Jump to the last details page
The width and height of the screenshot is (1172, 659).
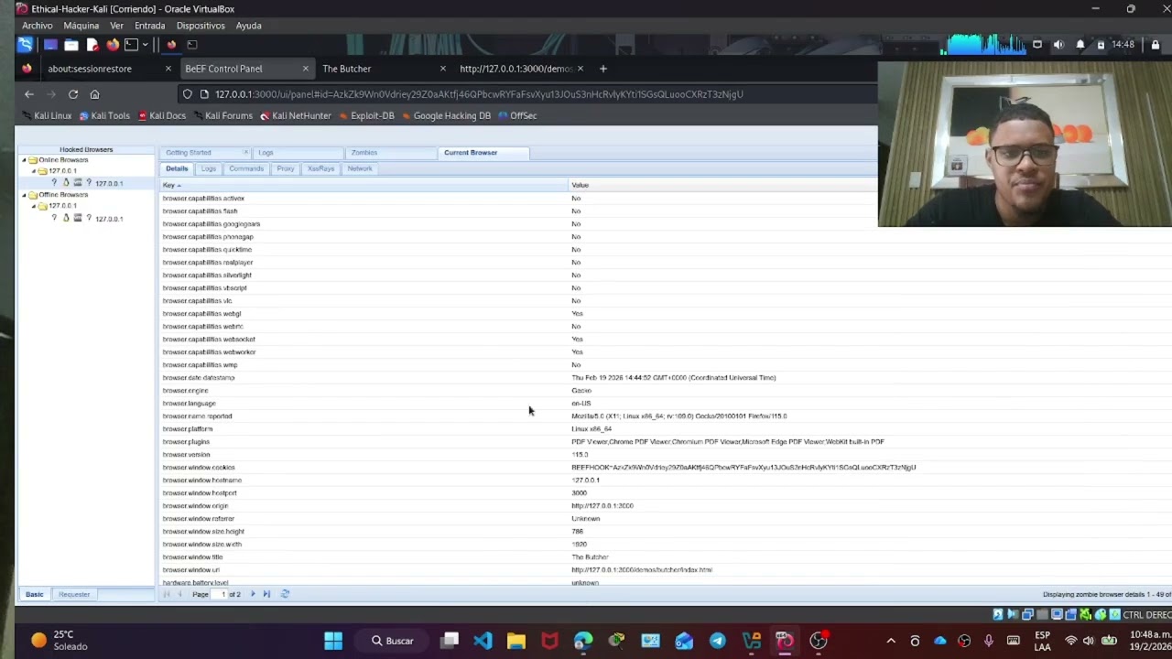click(x=266, y=594)
